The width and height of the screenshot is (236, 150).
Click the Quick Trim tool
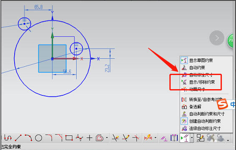click(115, 138)
